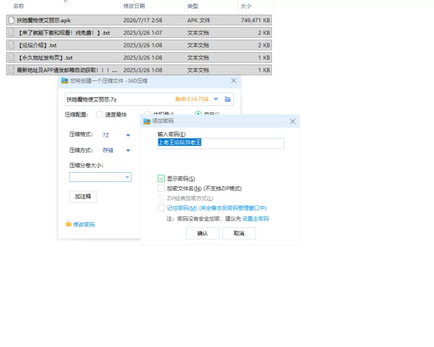This screenshot has width=434, height=347.
Task: Click the 取消 button
Action: pos(239,234)
